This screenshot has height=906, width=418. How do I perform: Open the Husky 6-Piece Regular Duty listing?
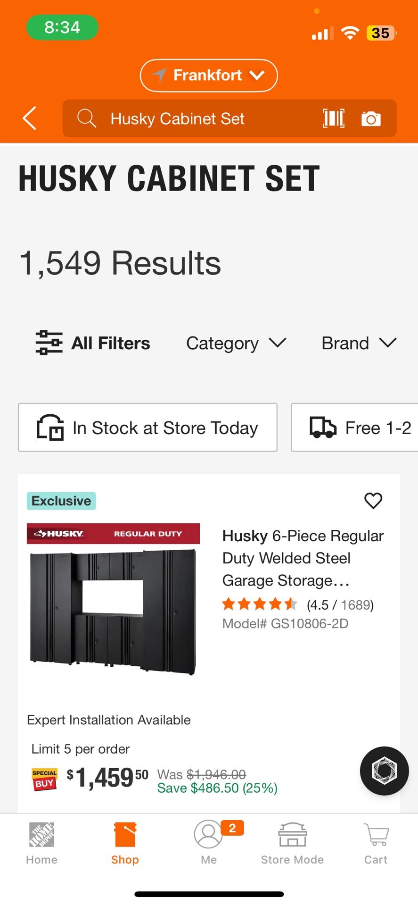coord(303,558)
